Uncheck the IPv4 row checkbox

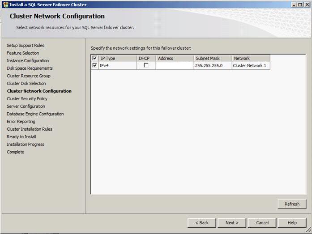pyautogui.click(x=95, y=65)
